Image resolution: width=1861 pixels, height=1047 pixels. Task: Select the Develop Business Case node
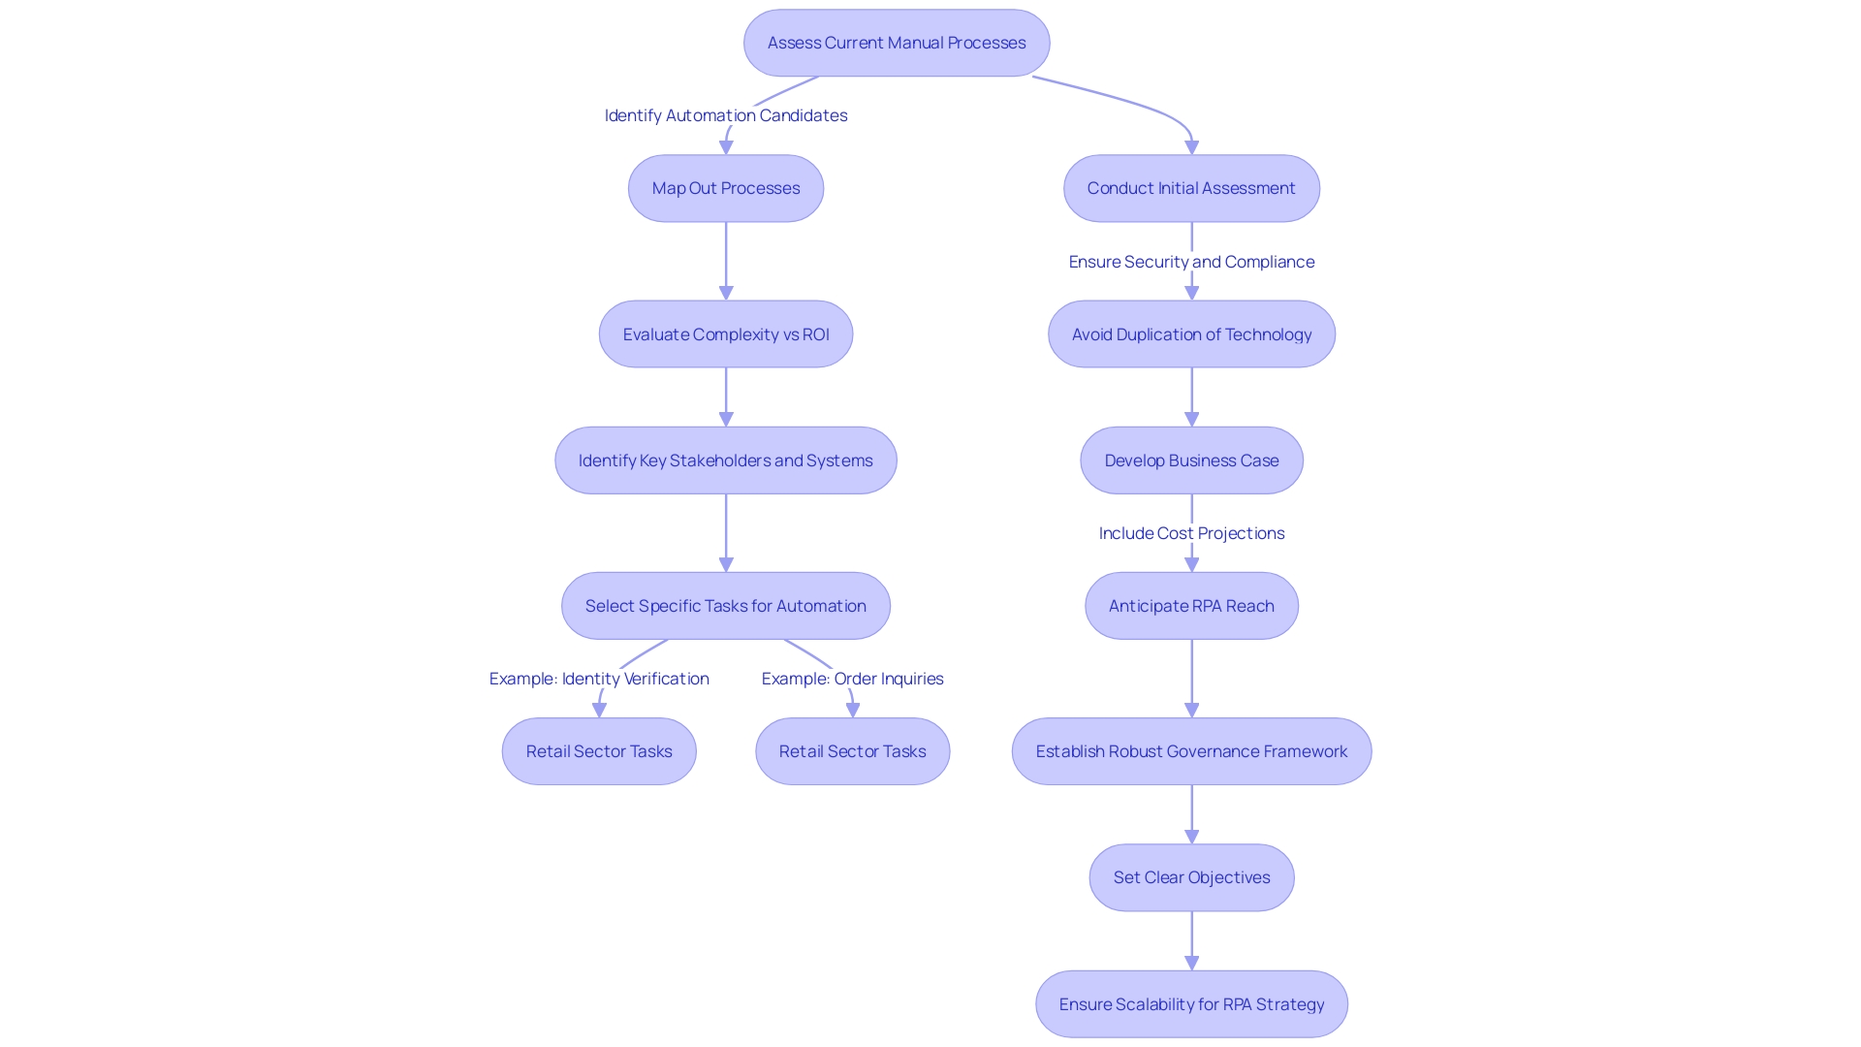[1191, 459]
